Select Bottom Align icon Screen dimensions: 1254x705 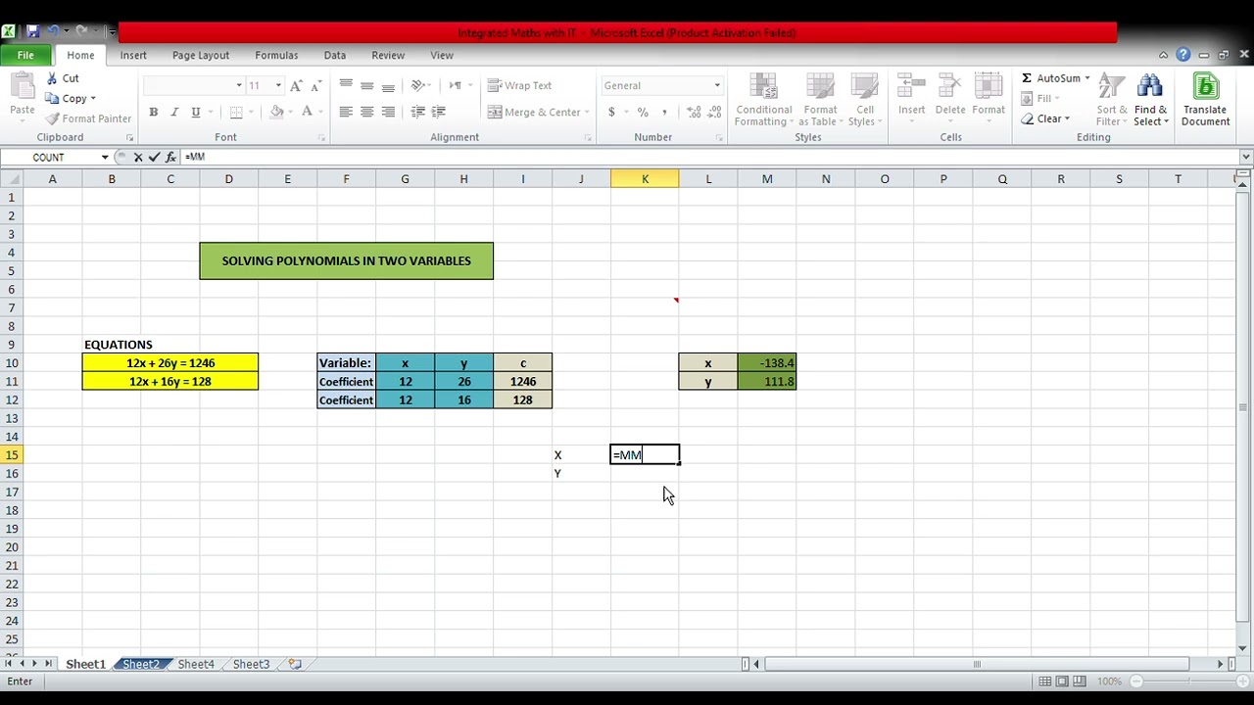click(389, 85)
